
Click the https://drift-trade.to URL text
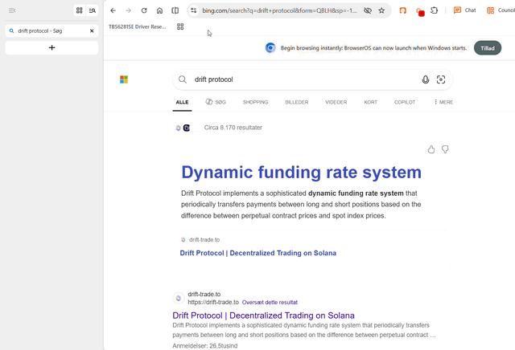213,302
